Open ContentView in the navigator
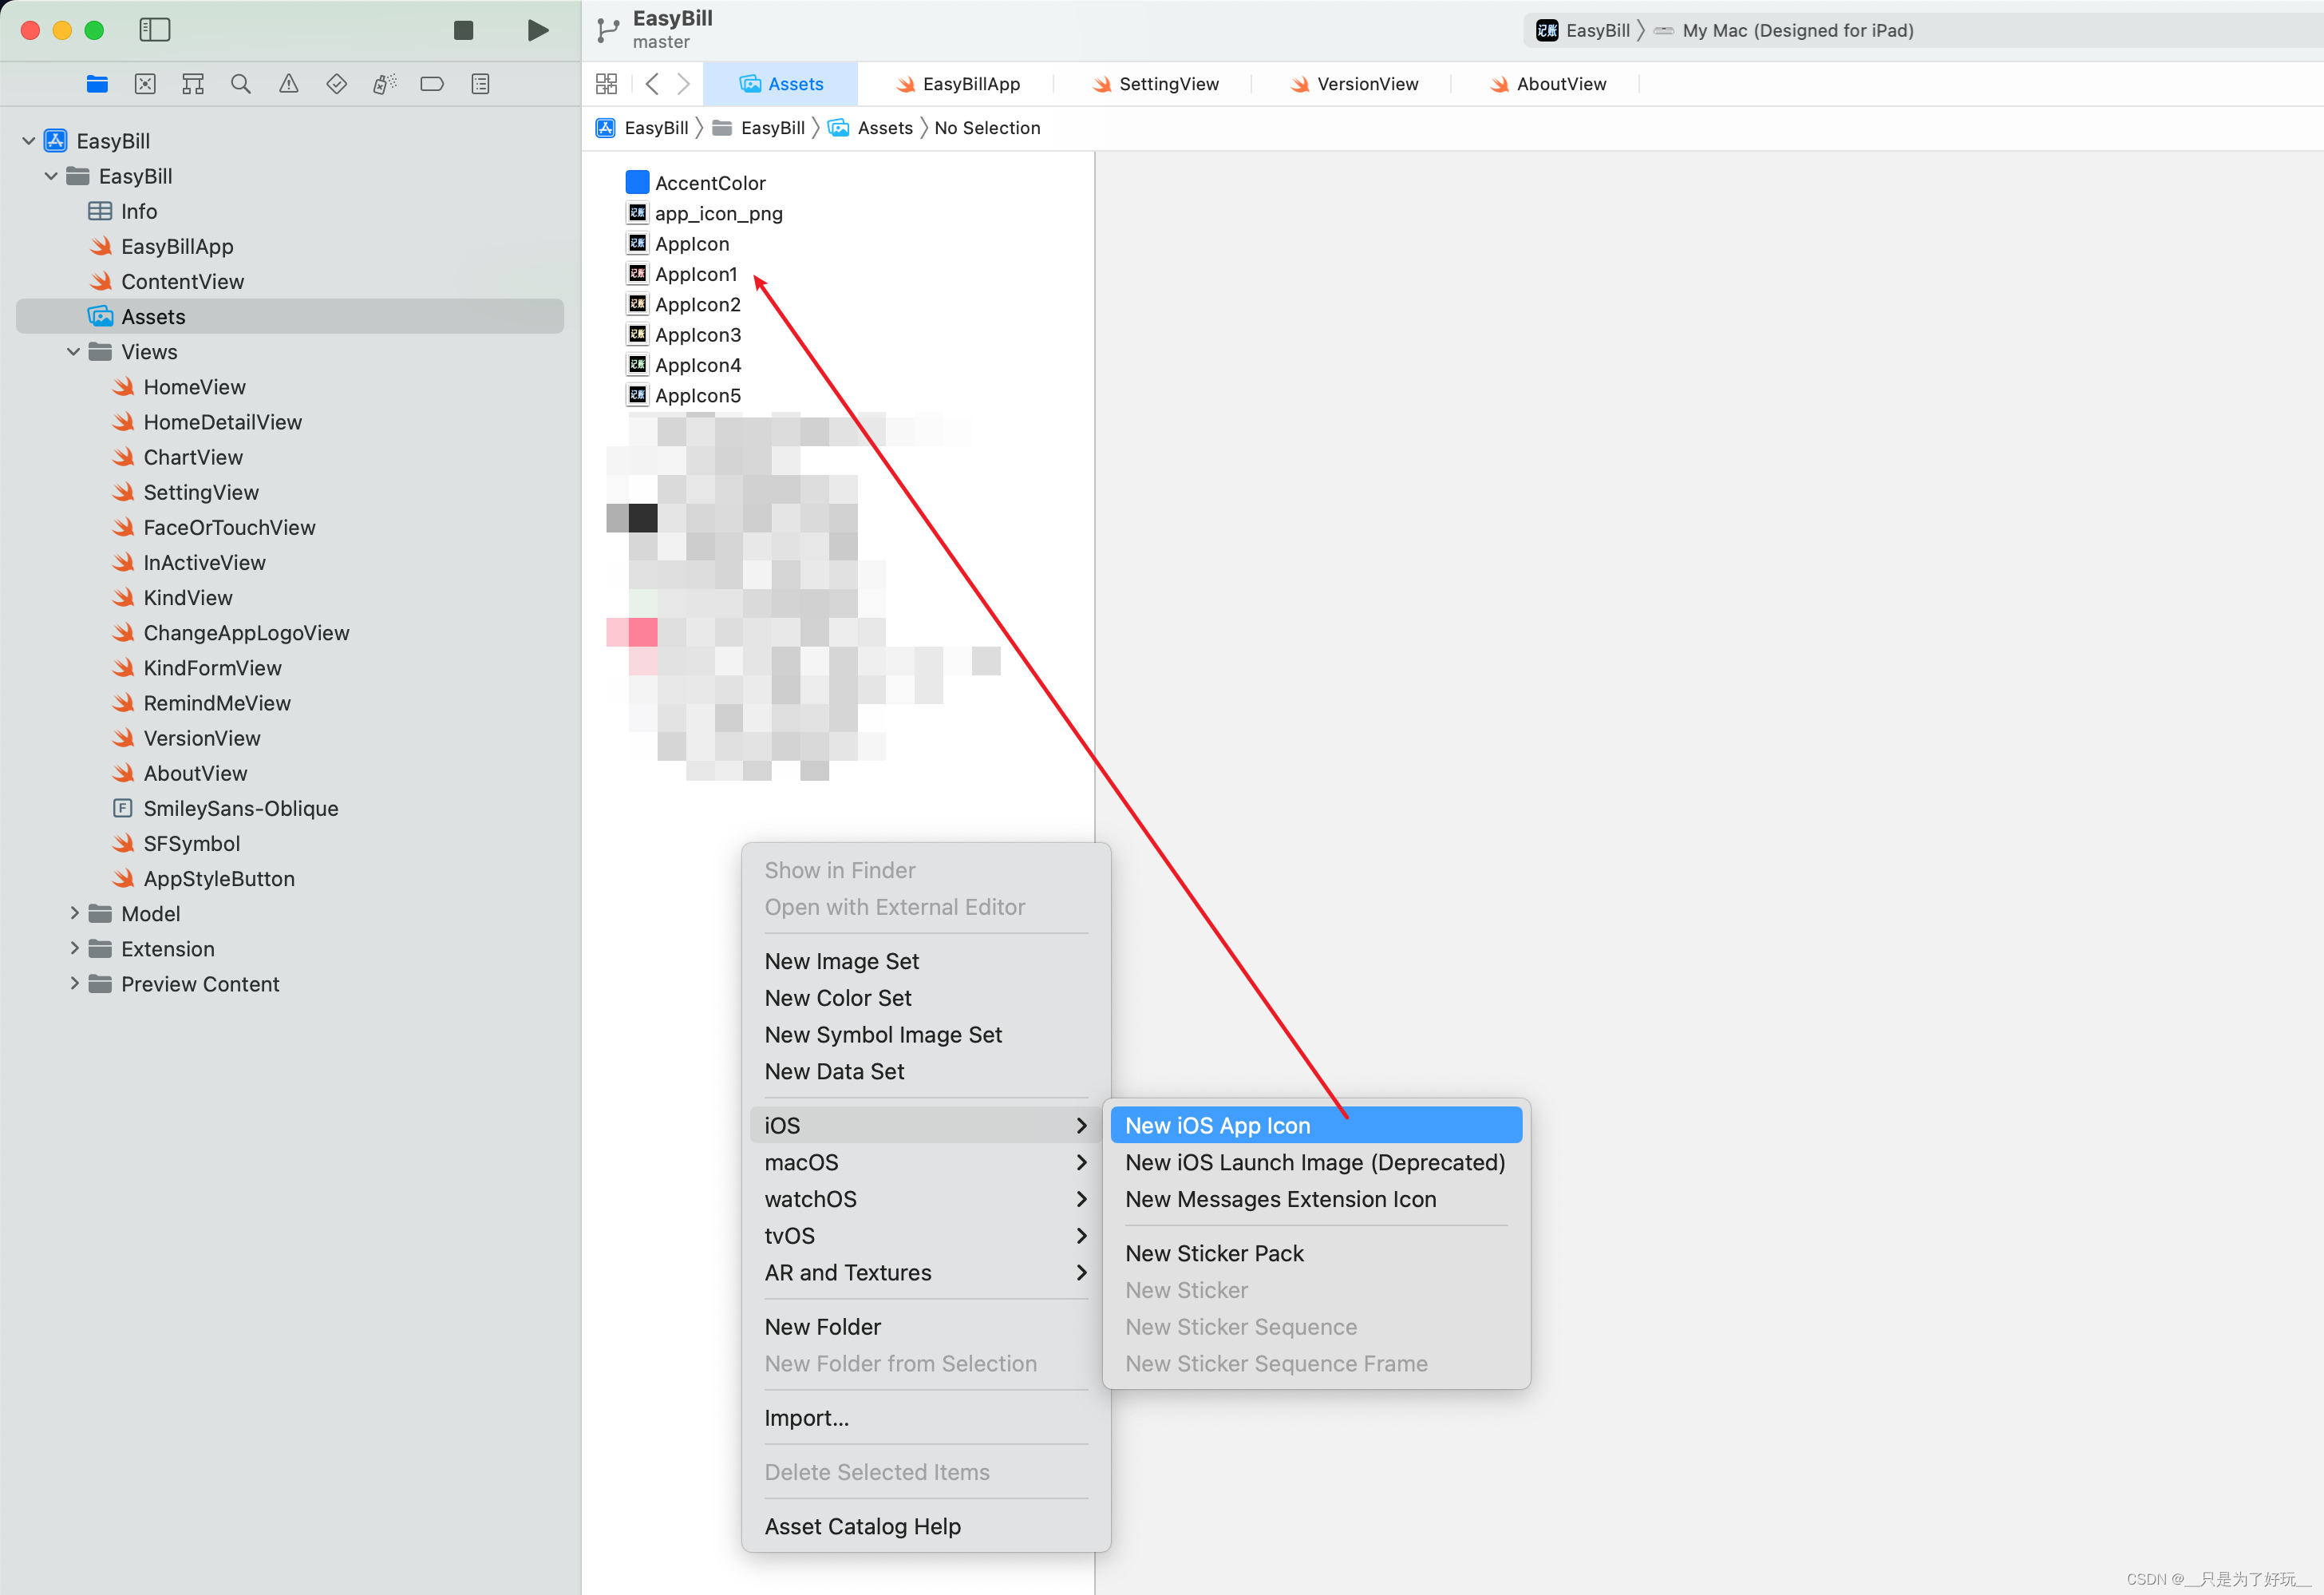This screenshot has width=2324, height=1595. 166,281
